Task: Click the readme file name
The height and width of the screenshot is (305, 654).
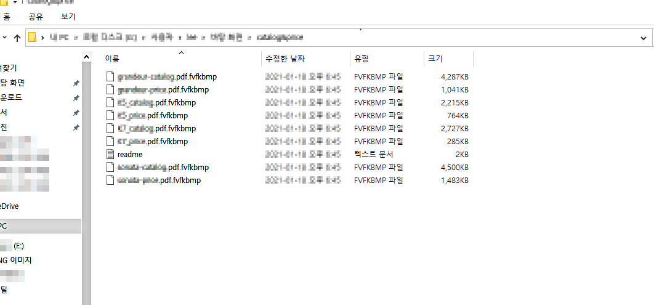Action: point(130,155)
